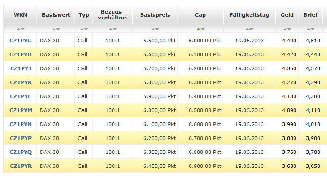The height and width of the screenshot is (176, 327).
Task: Sort Bezugsverhältnis descending arrow
Action: click(115, 29)
